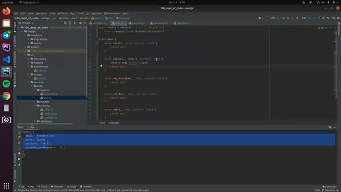Open the Tools menu
The image size is (341, 192).
point(80,13)
